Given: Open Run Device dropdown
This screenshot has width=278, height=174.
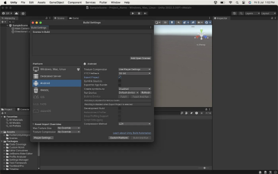Looking at the screenshot, I should coord(128,93).
